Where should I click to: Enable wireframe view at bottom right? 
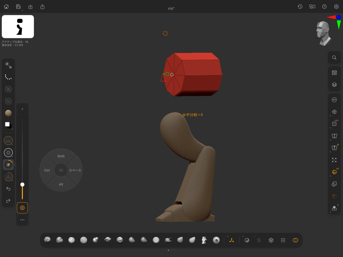(270, 240)
